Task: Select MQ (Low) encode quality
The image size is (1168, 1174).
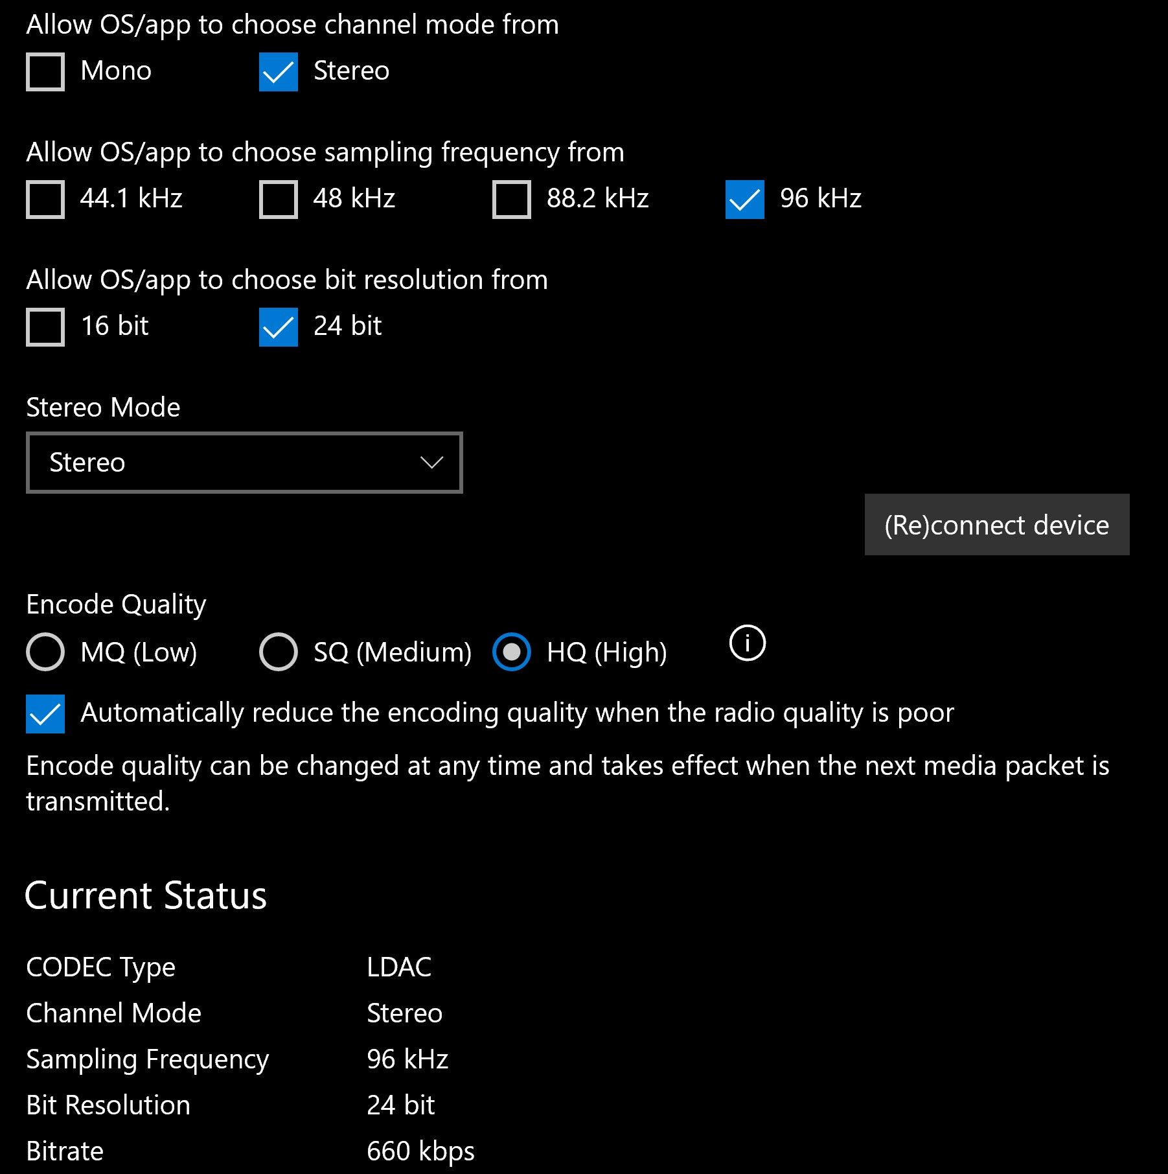Action: click(x=45, y=652)
